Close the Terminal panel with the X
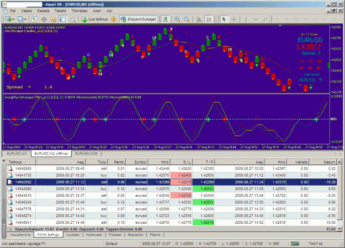 (x=3, y=161)
